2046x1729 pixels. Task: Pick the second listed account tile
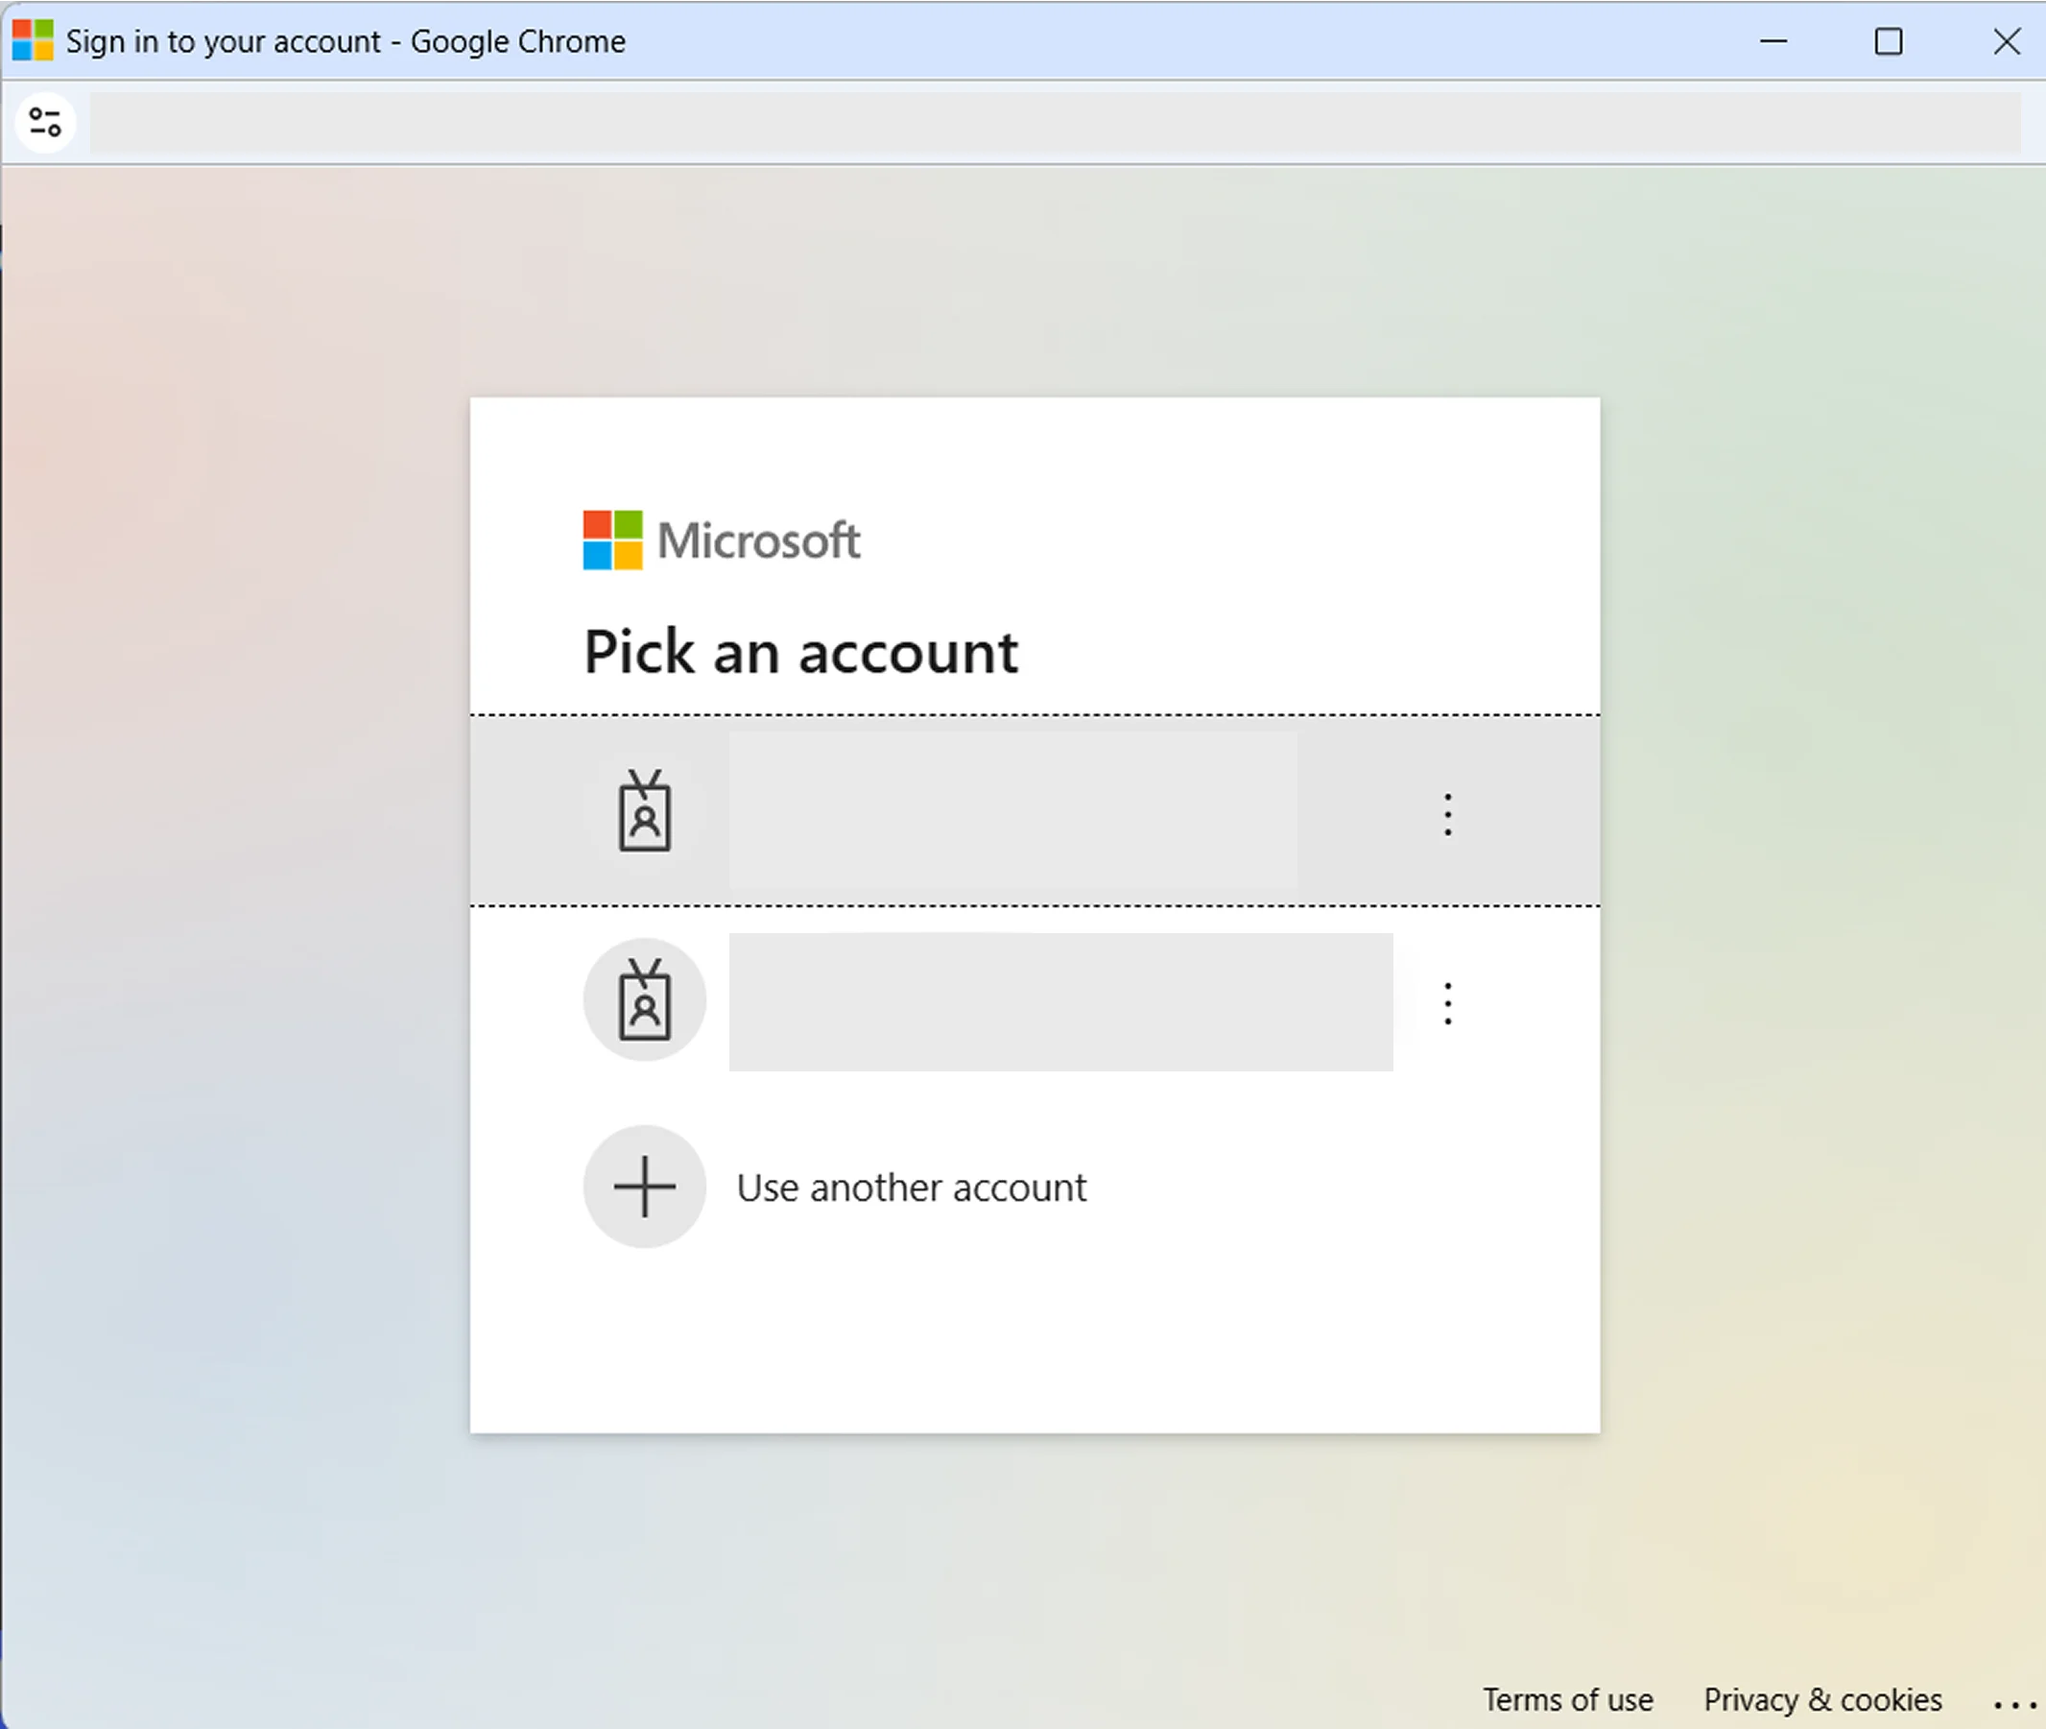tap(1035, 1000)
